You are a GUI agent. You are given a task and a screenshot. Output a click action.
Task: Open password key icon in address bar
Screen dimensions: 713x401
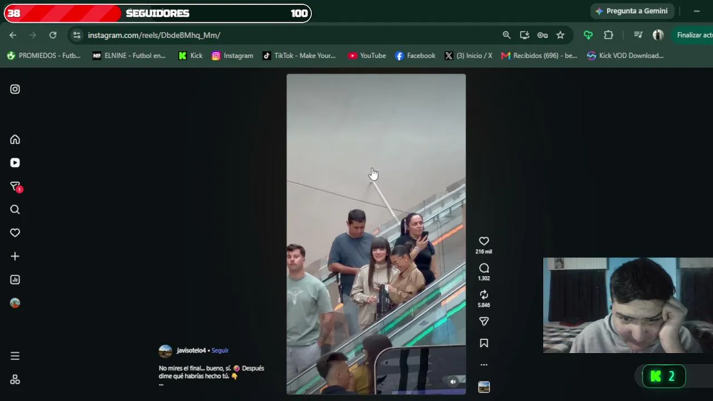(x=542, y=35)
